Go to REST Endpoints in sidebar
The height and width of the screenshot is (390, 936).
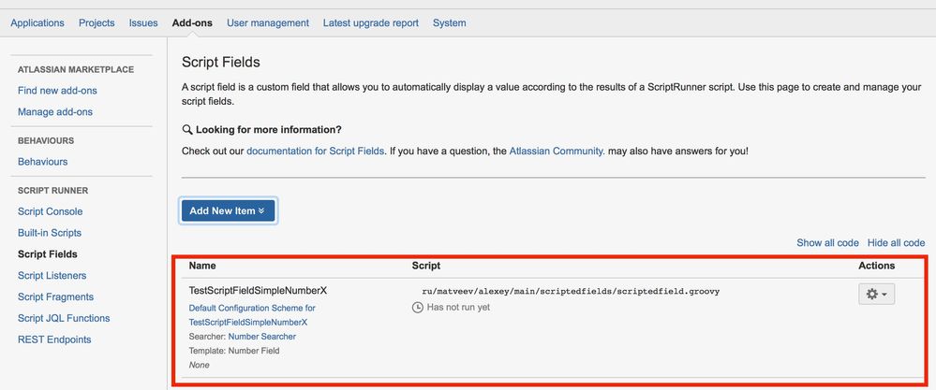pyautogui.click(x=54, y=340)
